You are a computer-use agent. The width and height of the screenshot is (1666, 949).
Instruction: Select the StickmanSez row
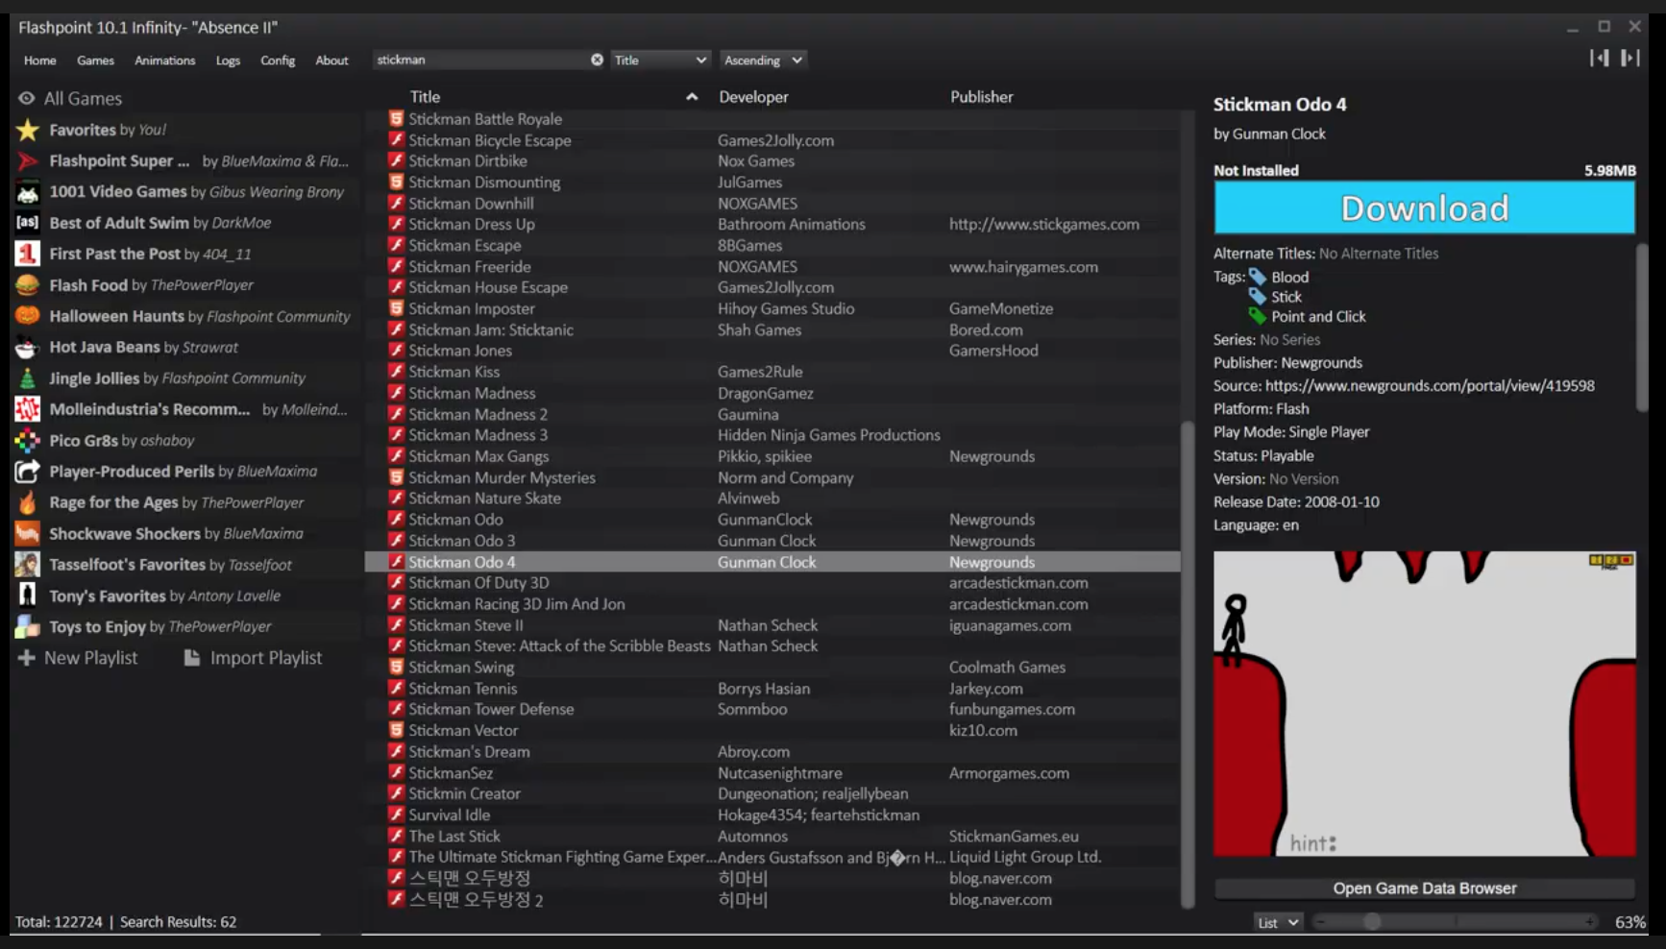[x=772, y=773]
